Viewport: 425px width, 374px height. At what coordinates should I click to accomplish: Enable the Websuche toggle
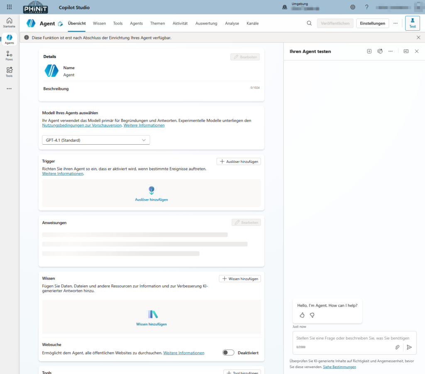(x=228, y=353)
